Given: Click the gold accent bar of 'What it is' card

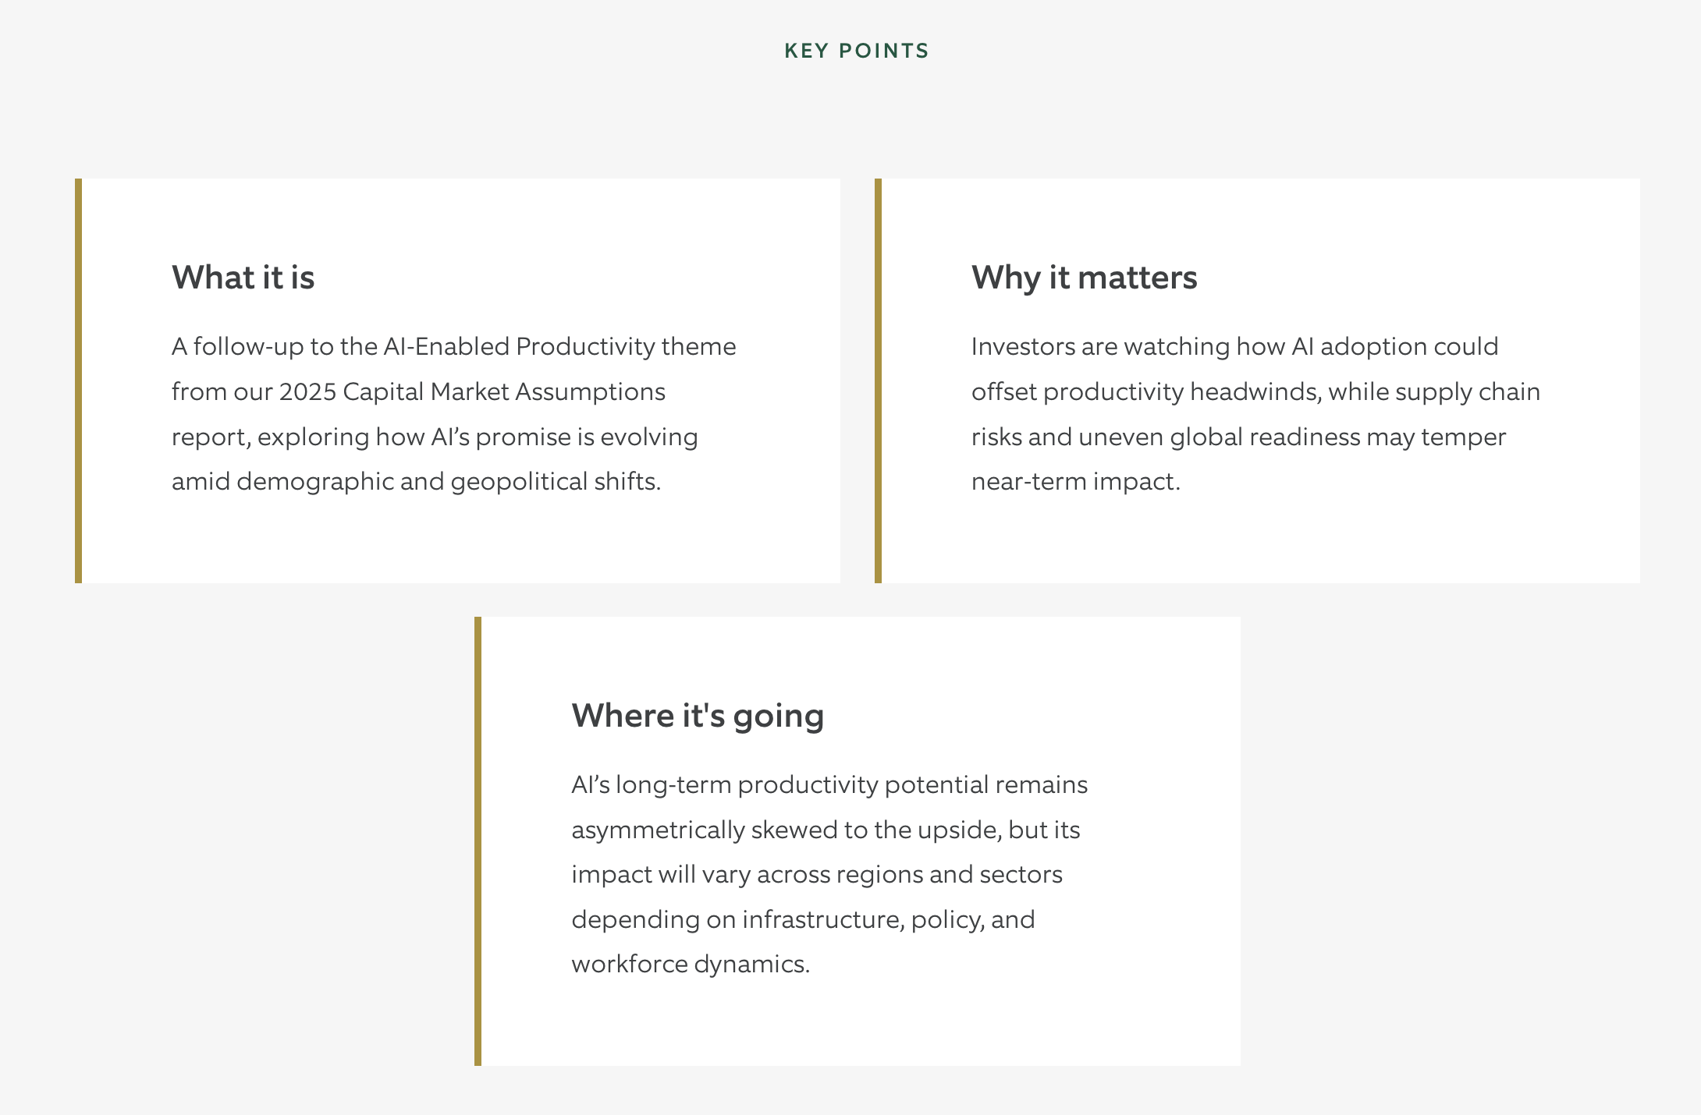Looking at the screenshot, I should click(x=78, y=381).
